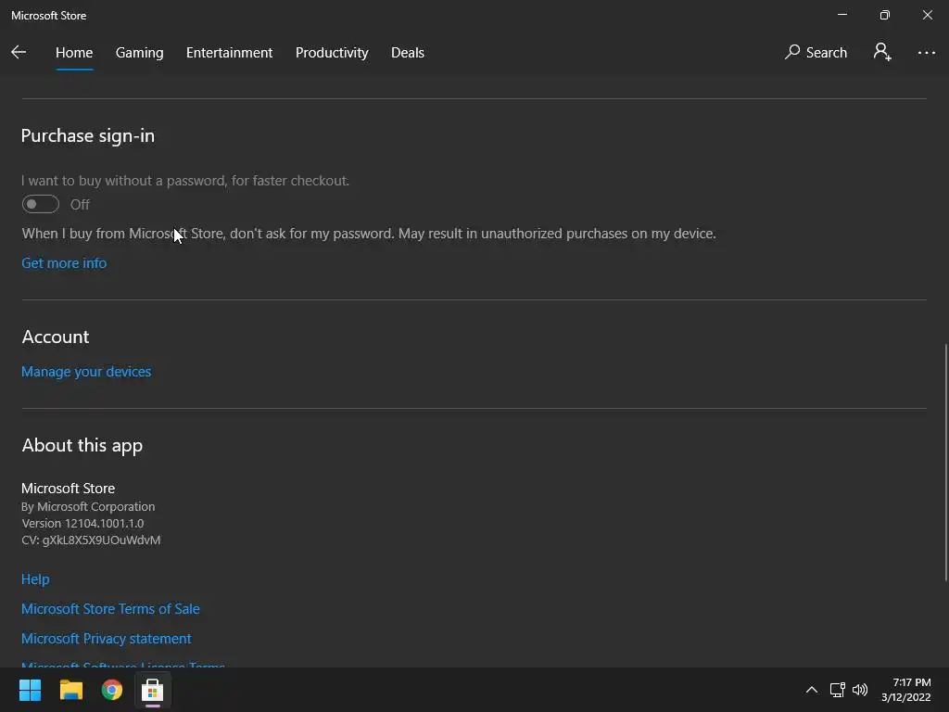Close the Microsoft Store window
949x712 pixels.
coord(927,15)
